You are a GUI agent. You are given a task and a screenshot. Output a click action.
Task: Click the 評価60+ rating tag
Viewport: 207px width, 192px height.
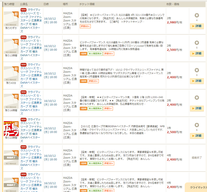point(85,26)
